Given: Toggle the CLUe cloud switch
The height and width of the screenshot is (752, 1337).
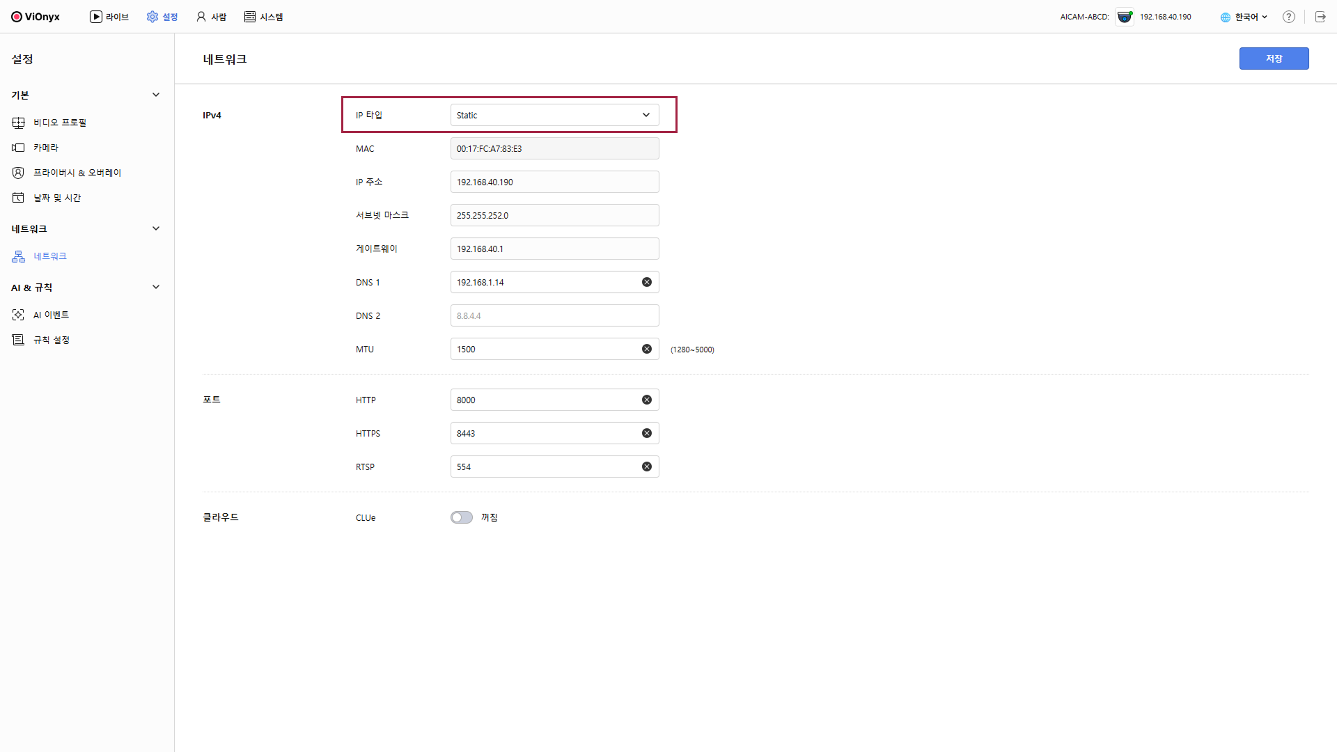Looking at the screenshot, I should (461, 517).
